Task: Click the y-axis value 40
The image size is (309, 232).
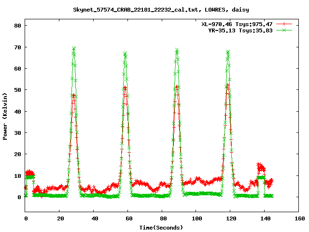Action: [17, 112]
